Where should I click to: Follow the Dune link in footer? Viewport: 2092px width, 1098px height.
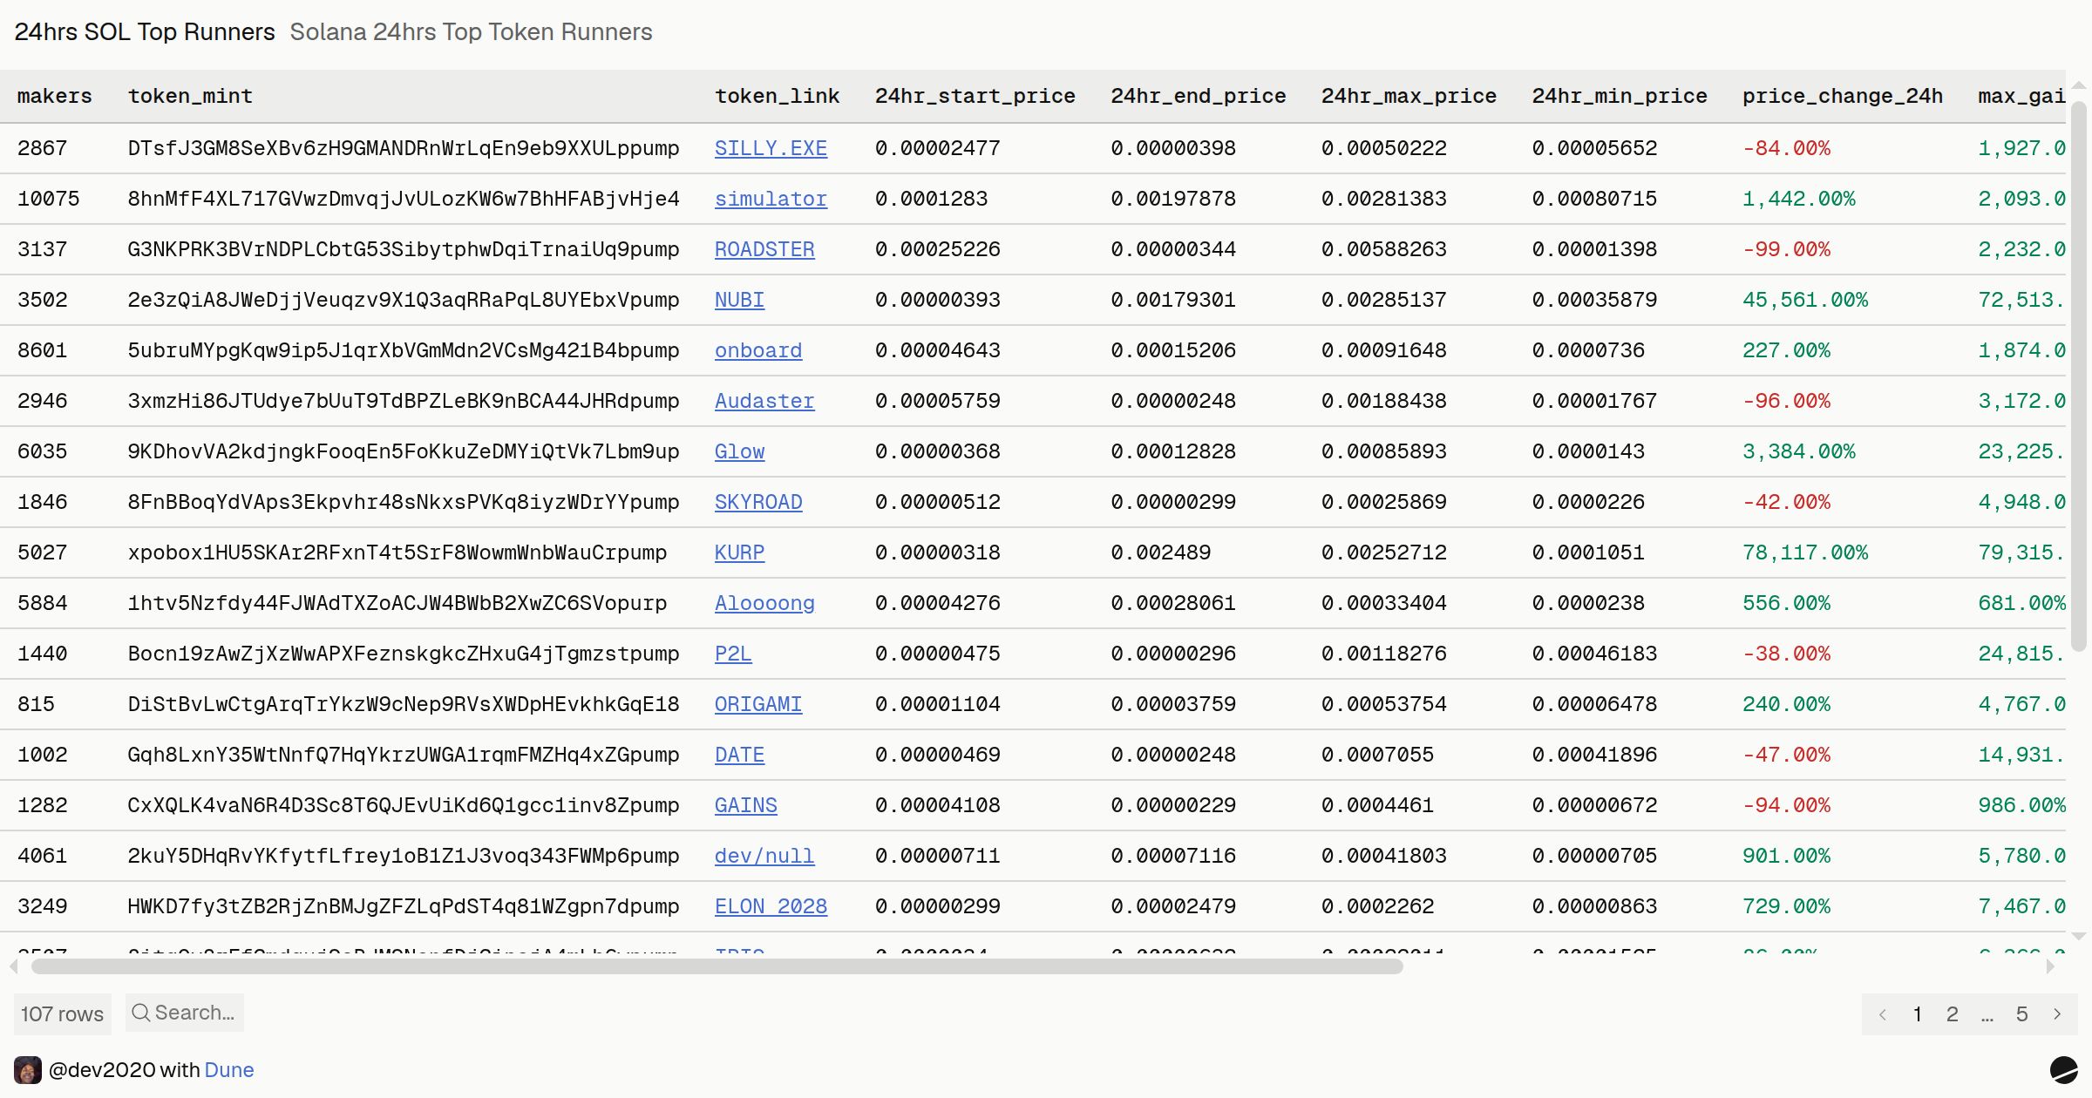coord(229,1070)
